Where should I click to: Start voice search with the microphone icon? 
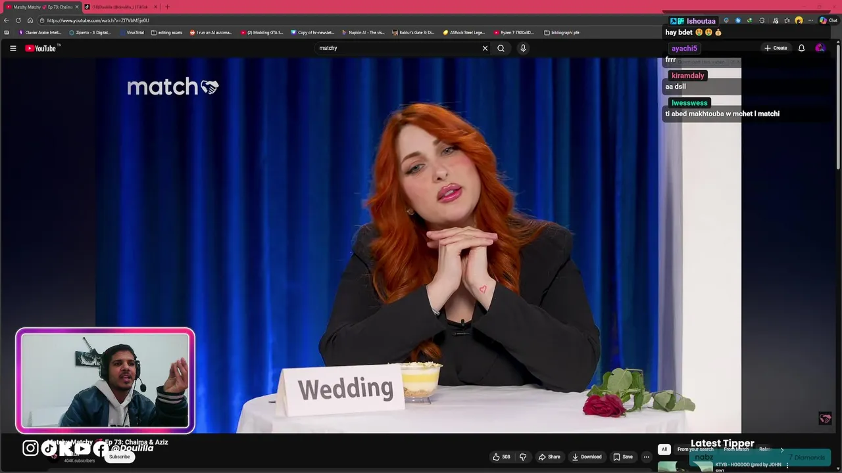(524, 48)
